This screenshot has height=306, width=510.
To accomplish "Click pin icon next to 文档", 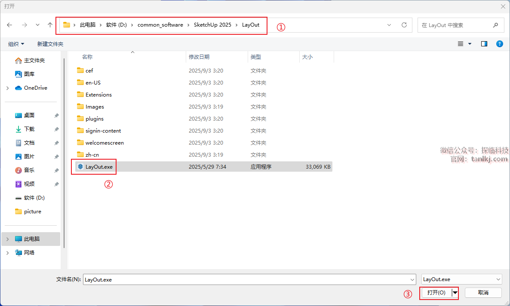I will pos(56,143).
